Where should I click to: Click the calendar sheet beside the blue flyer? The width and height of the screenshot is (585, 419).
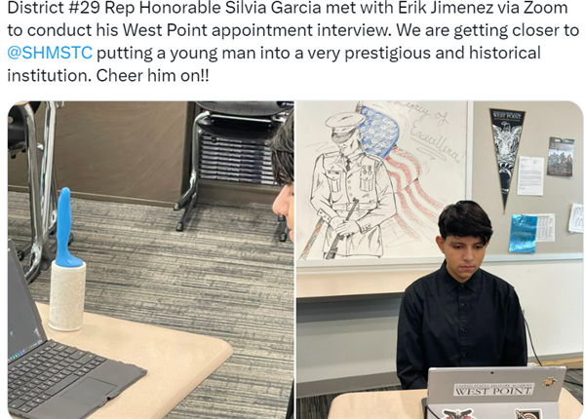coord(545,227)
